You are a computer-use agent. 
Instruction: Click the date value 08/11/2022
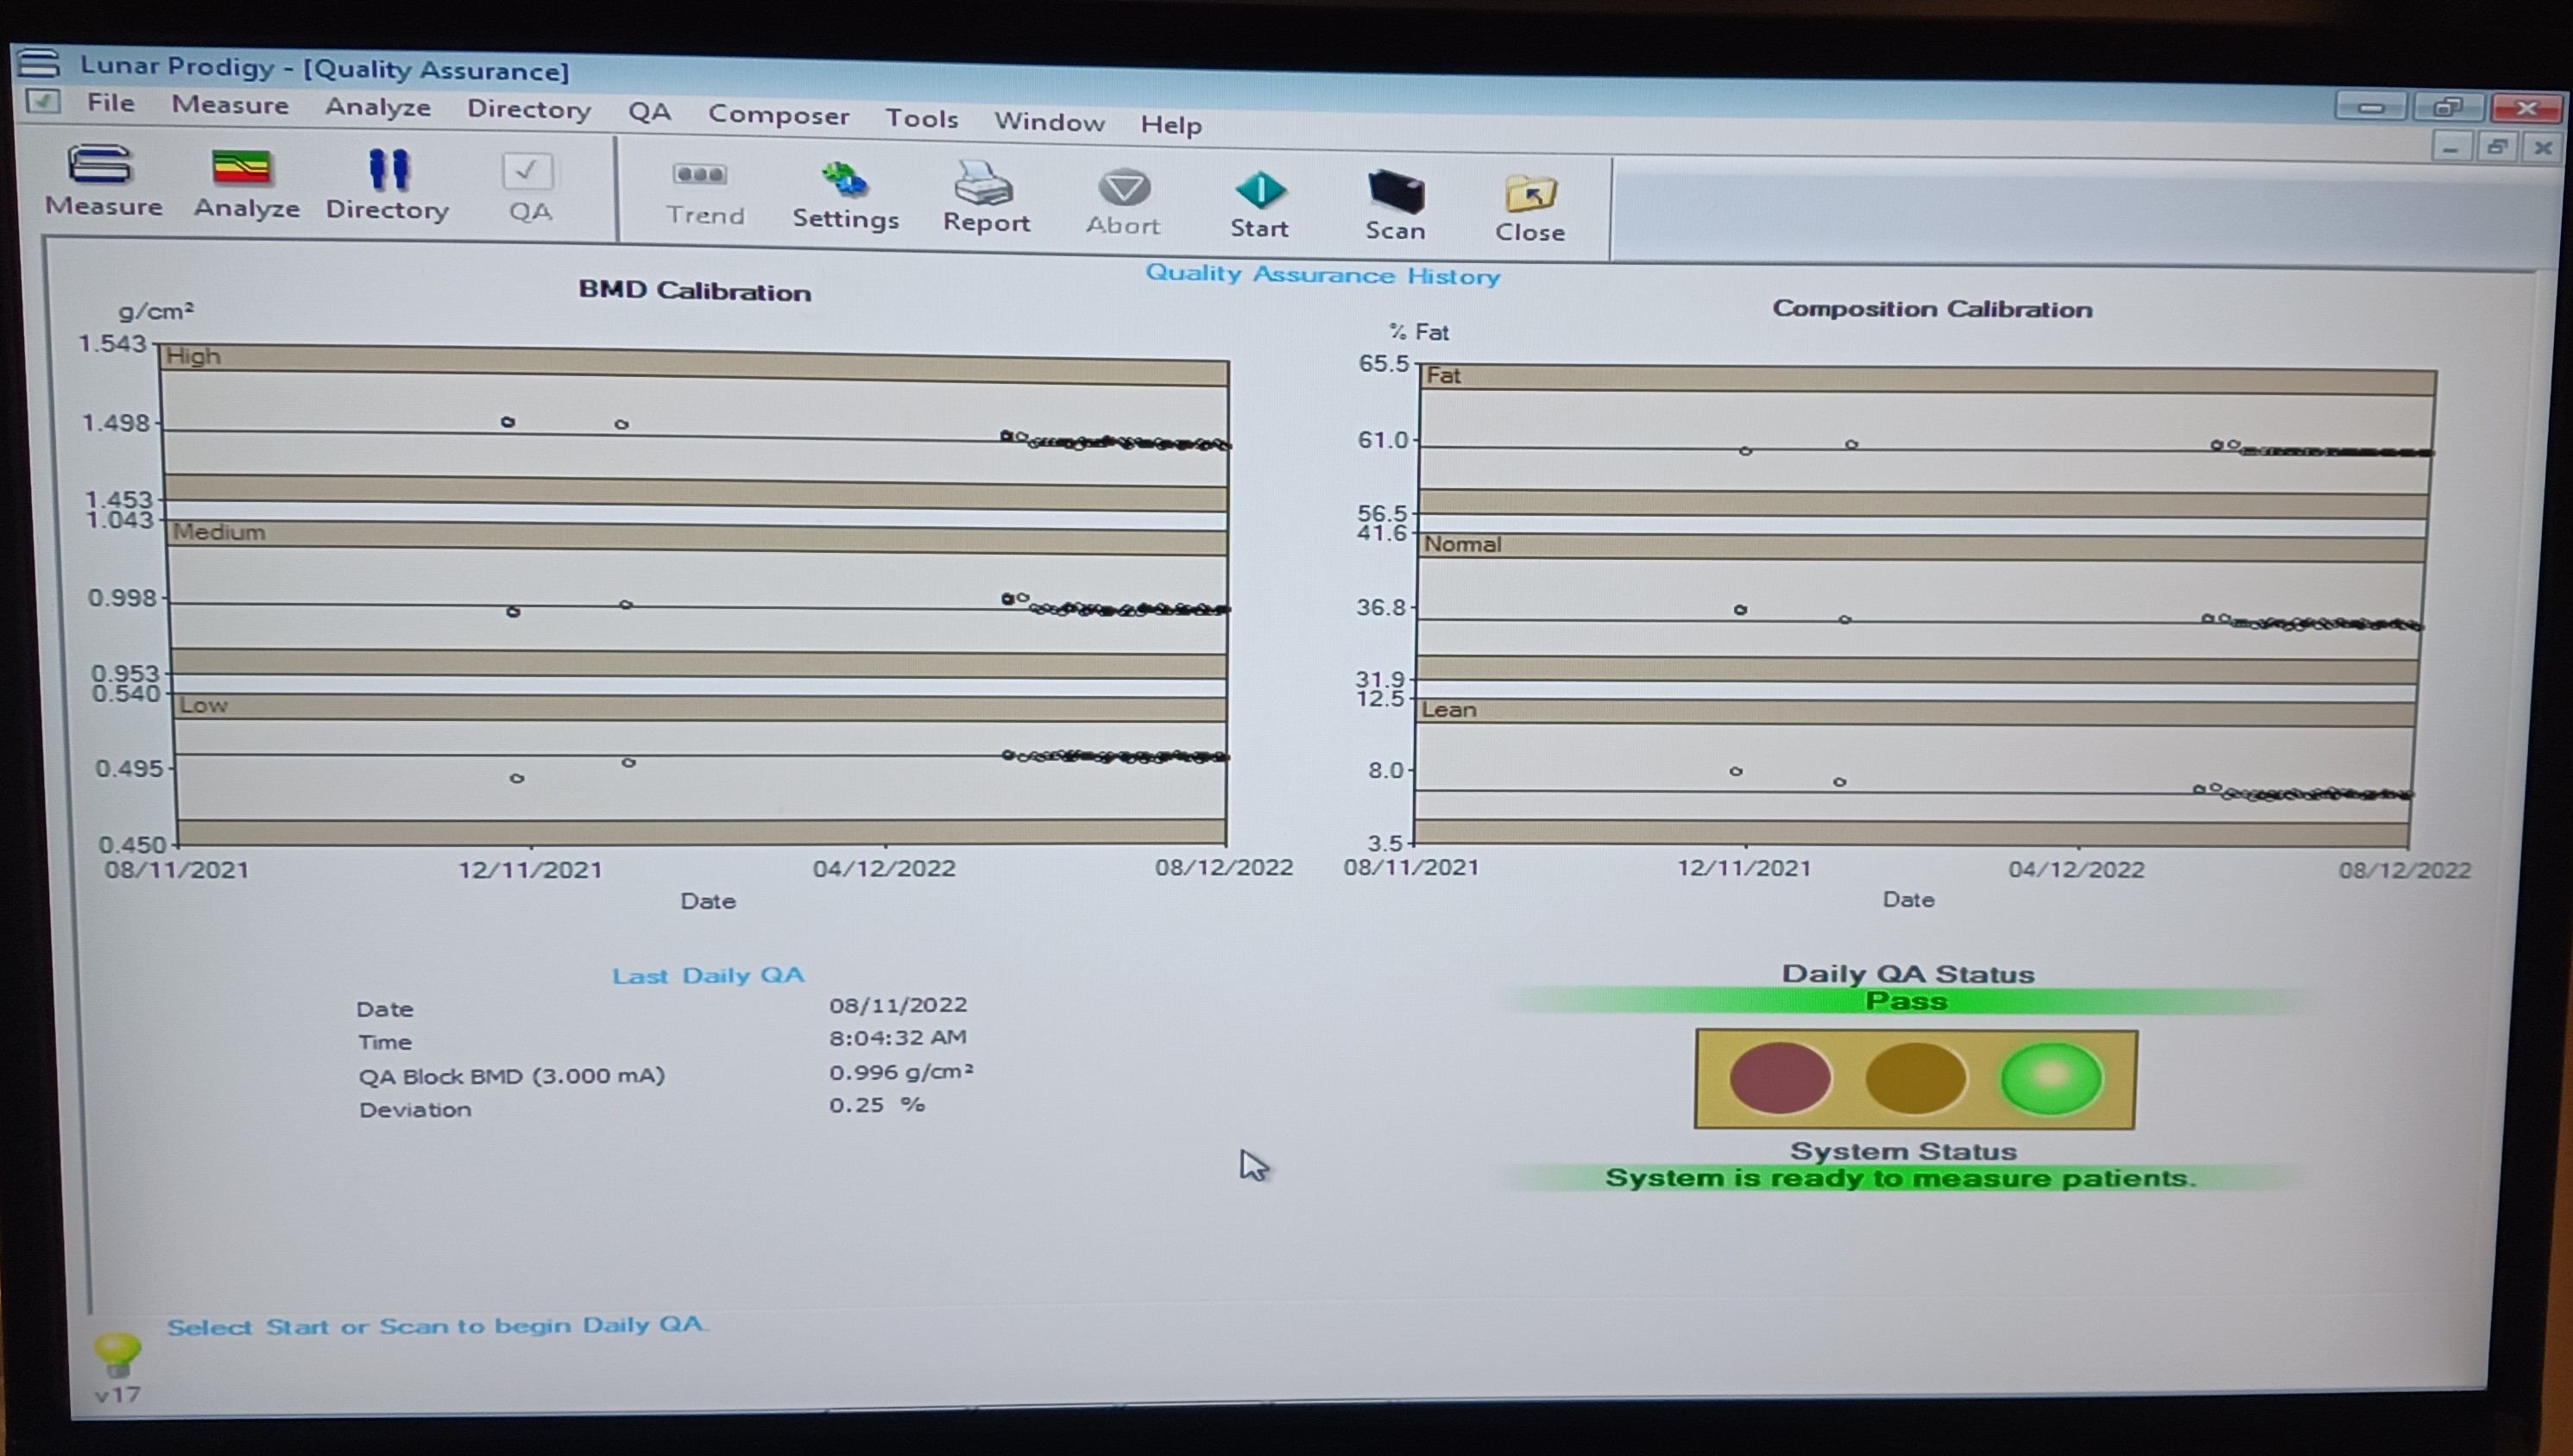898,1005
